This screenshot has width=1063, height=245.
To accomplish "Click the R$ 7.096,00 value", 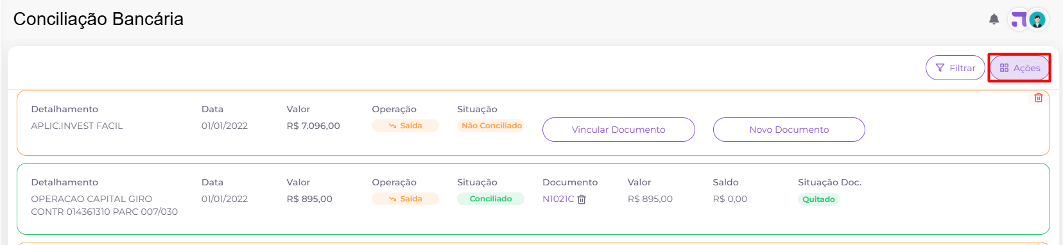I will coord(313,126).
